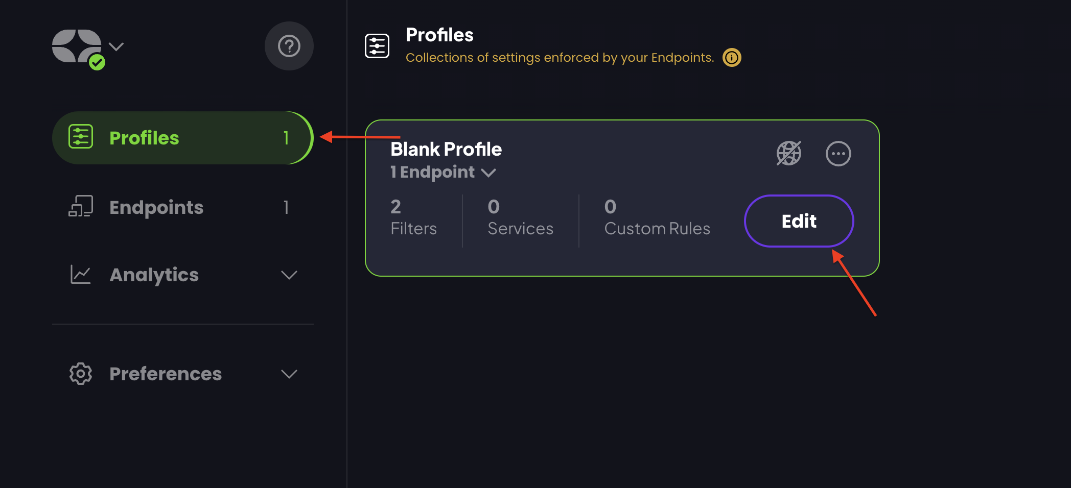Select Profiles in the sidebar navigation
1071x488 pixels.
click(x=144, y=137)
